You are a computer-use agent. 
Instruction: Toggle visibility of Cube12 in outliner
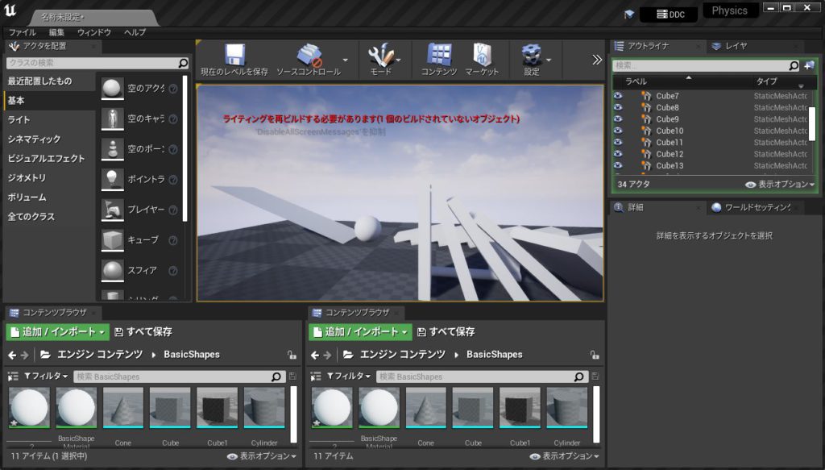618,154
